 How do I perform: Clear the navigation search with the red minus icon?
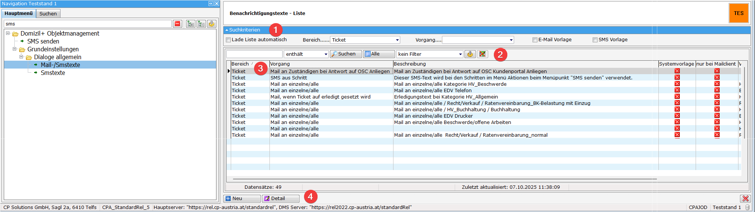177,24
